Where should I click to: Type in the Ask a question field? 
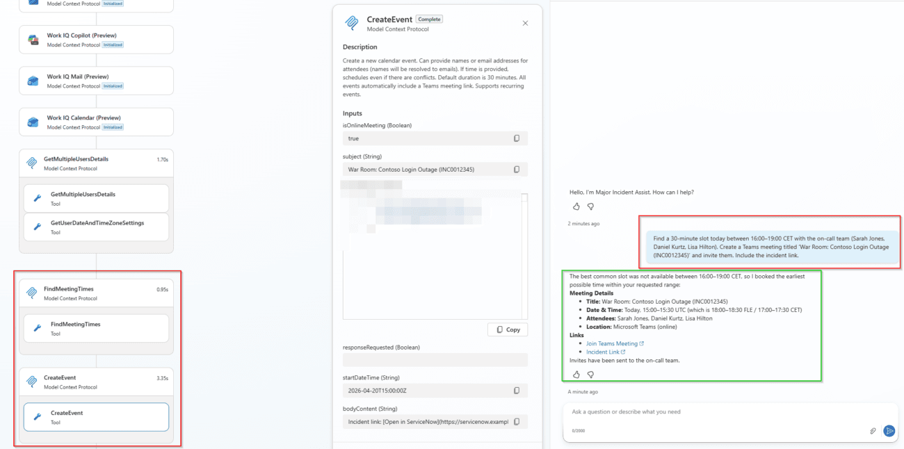716,412
